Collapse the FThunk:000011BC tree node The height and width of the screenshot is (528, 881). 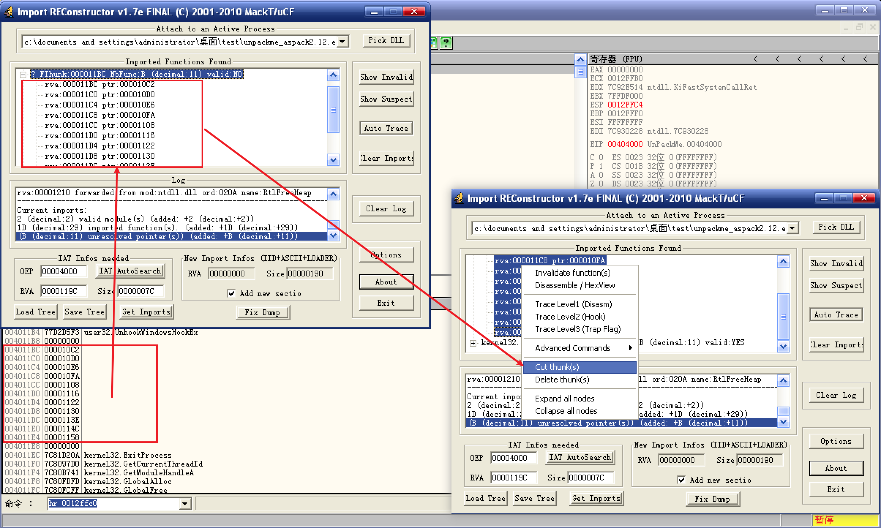[23, 75]
